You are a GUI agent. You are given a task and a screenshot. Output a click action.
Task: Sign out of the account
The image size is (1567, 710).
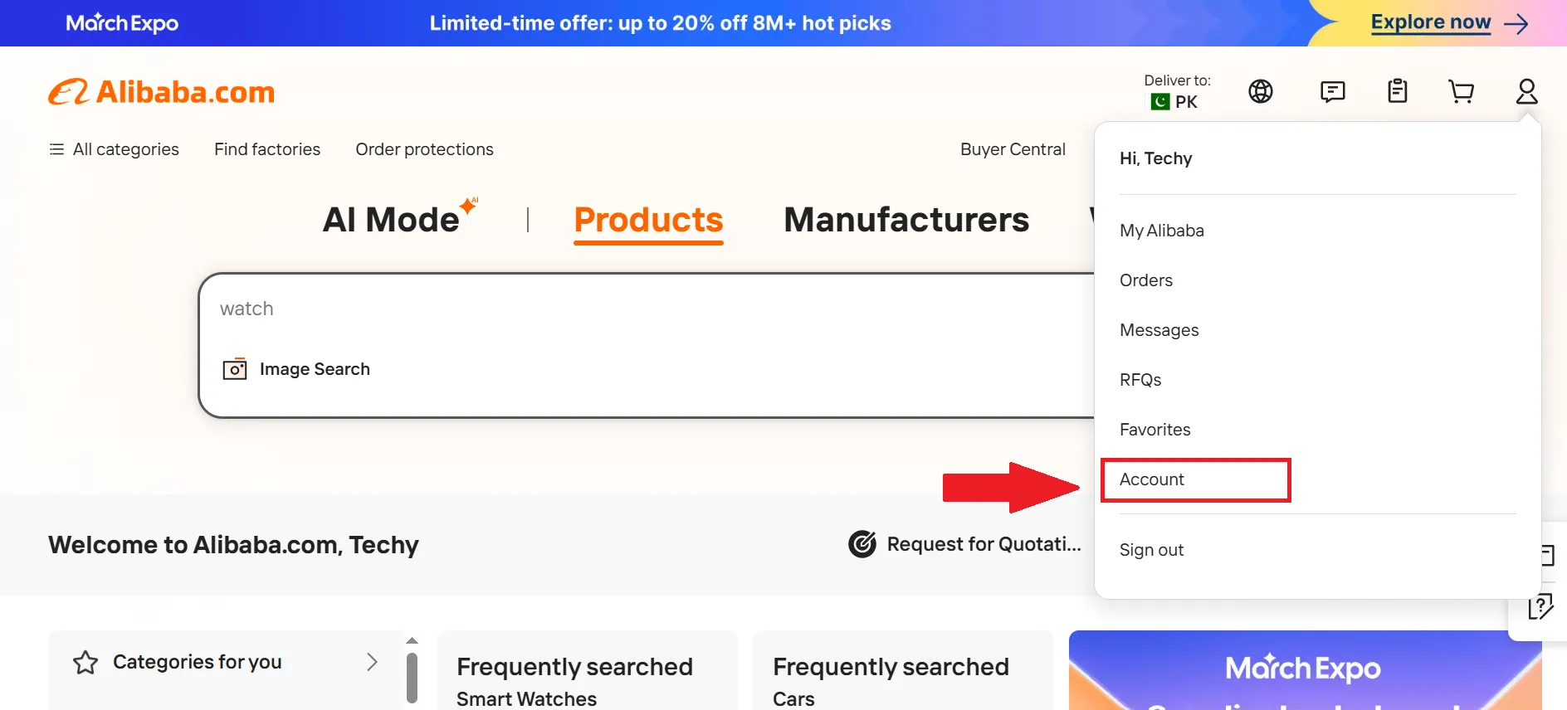1151,549
